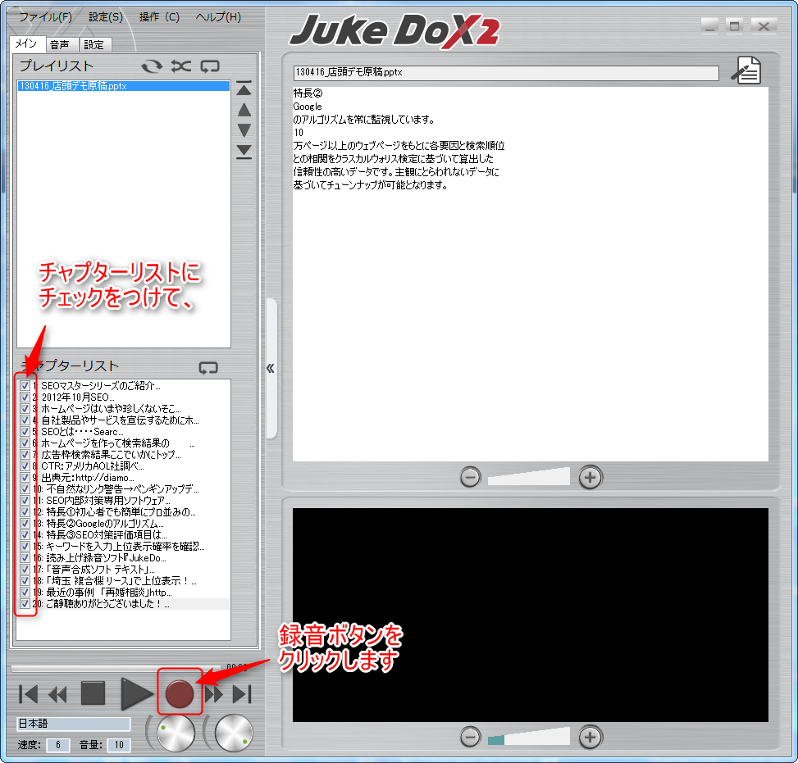
Task: Click into the script text area
Action: [x=531, y=274]
